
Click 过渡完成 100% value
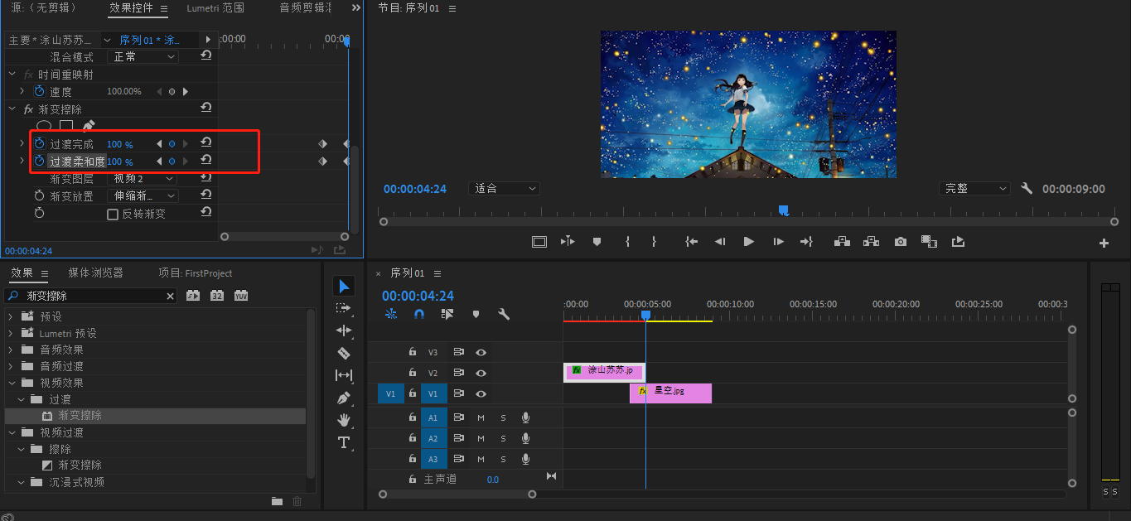[119, 144]
